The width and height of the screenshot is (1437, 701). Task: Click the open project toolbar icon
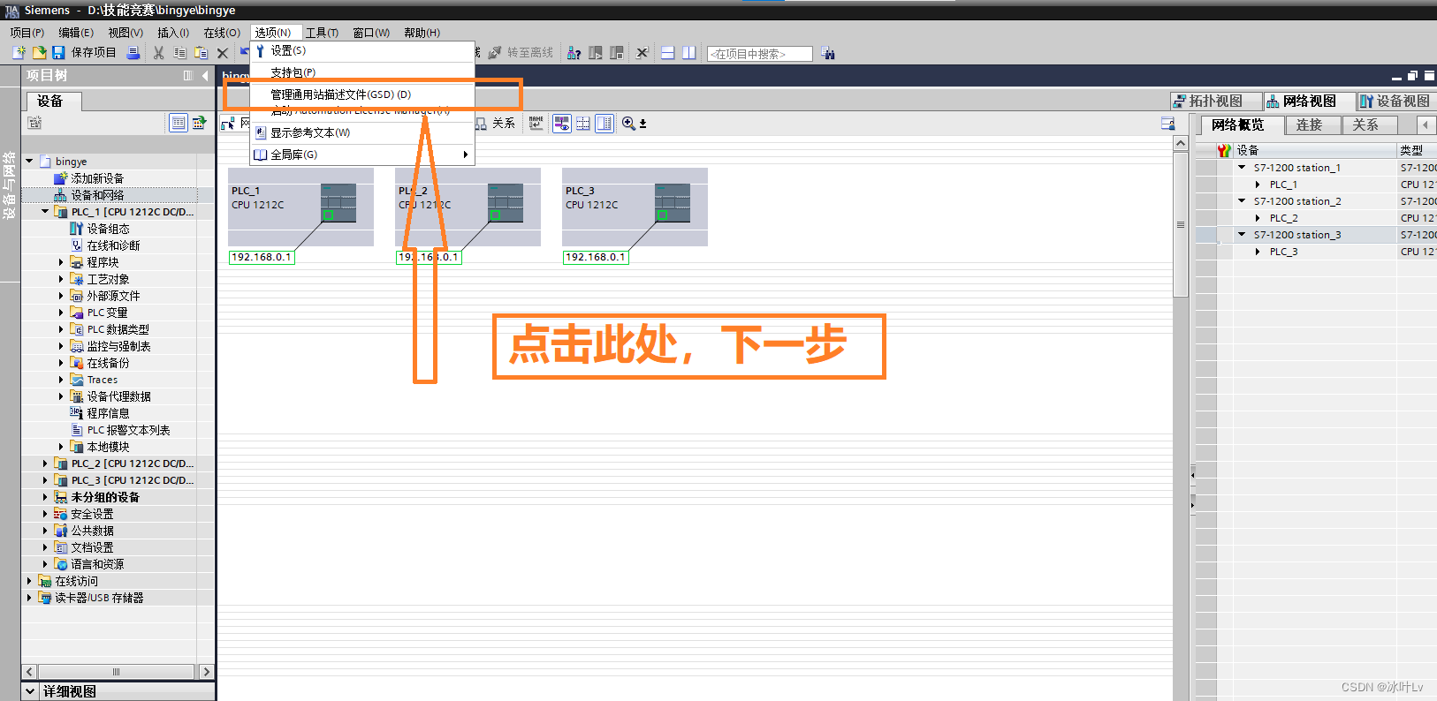(39, 53)
